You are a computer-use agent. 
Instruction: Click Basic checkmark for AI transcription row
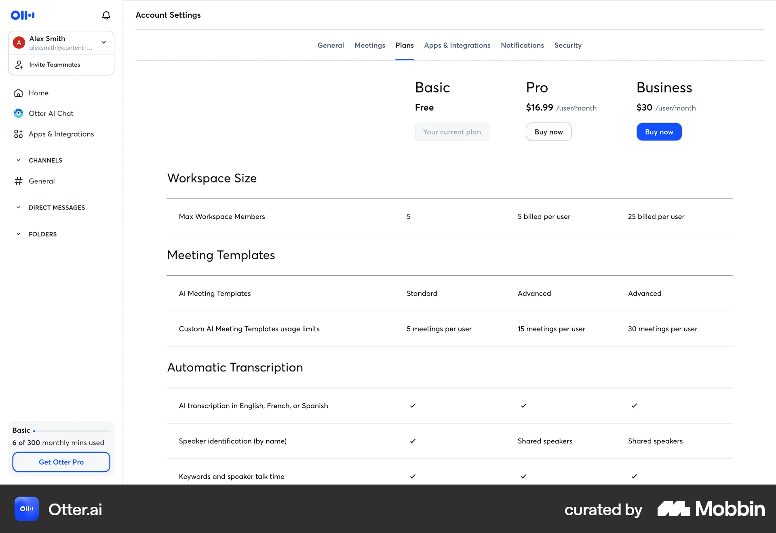(413, 406)
